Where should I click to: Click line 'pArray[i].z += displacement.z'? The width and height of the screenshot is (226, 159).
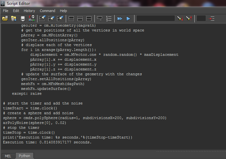(x=63, y=69)
